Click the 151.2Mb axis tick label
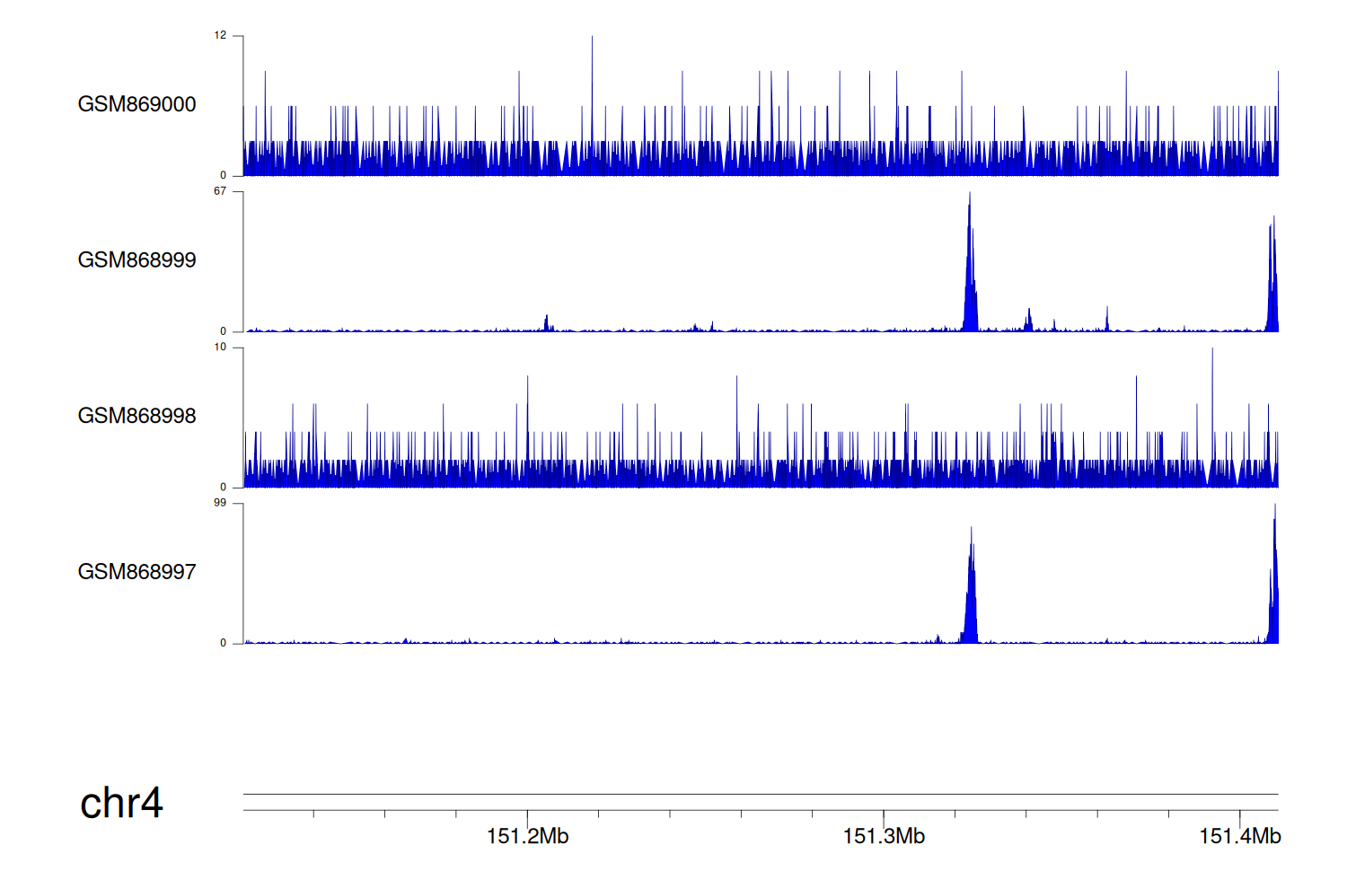This screenshot has width=1347, height=880. [x=527, y=837]
